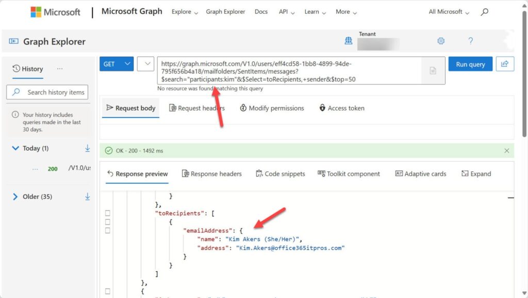Image resolution: width=528 pixels, height=298 pixels.
Task: Click the share query icon button
Action: [505, 64]
